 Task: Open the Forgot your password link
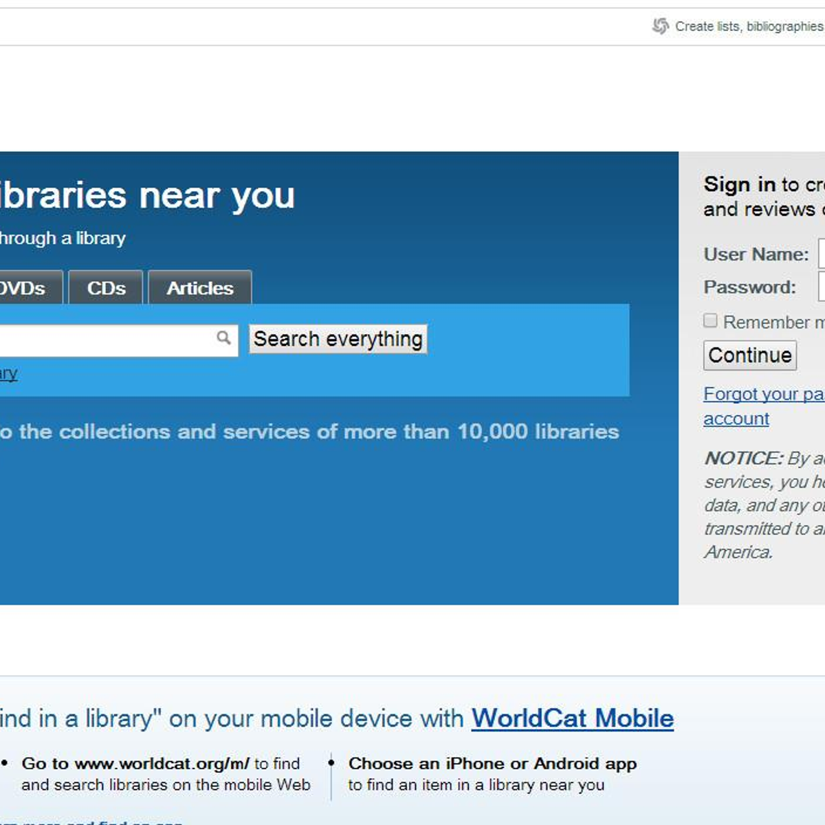(763, 394)
